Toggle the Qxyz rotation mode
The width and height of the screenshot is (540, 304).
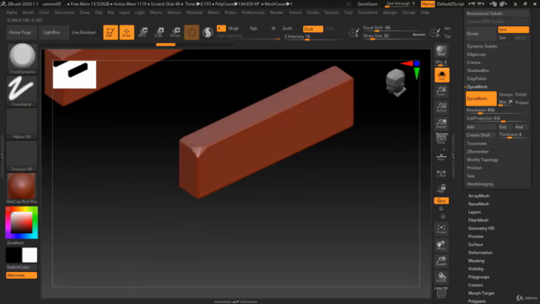[441, 201]
